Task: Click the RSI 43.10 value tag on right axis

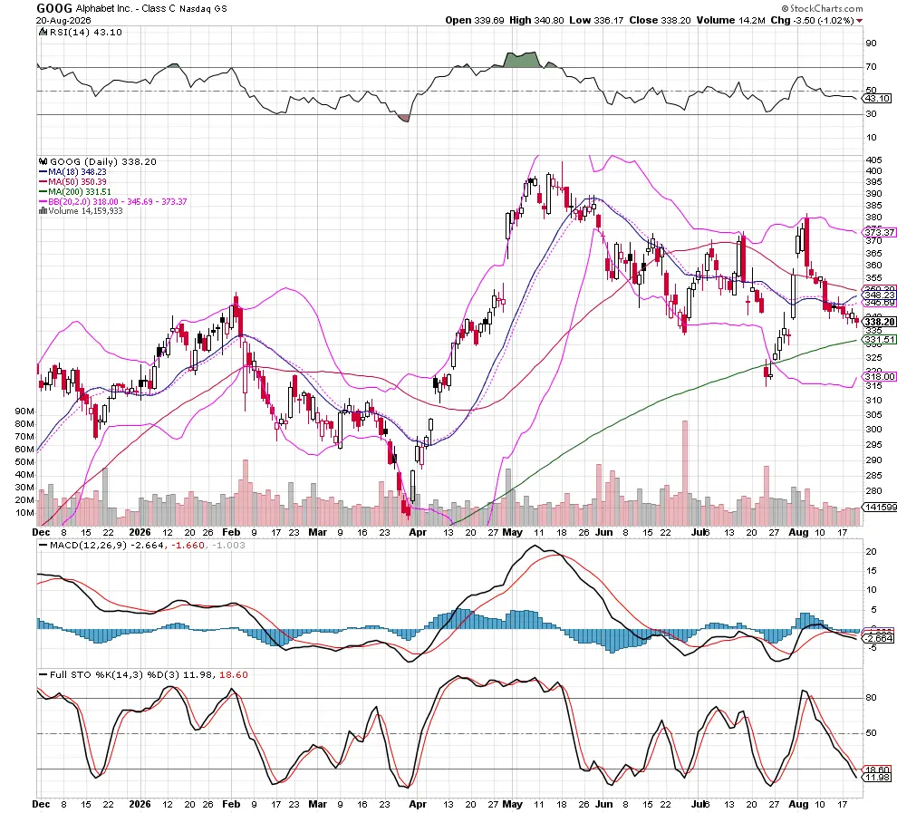Action: (877, 99)
